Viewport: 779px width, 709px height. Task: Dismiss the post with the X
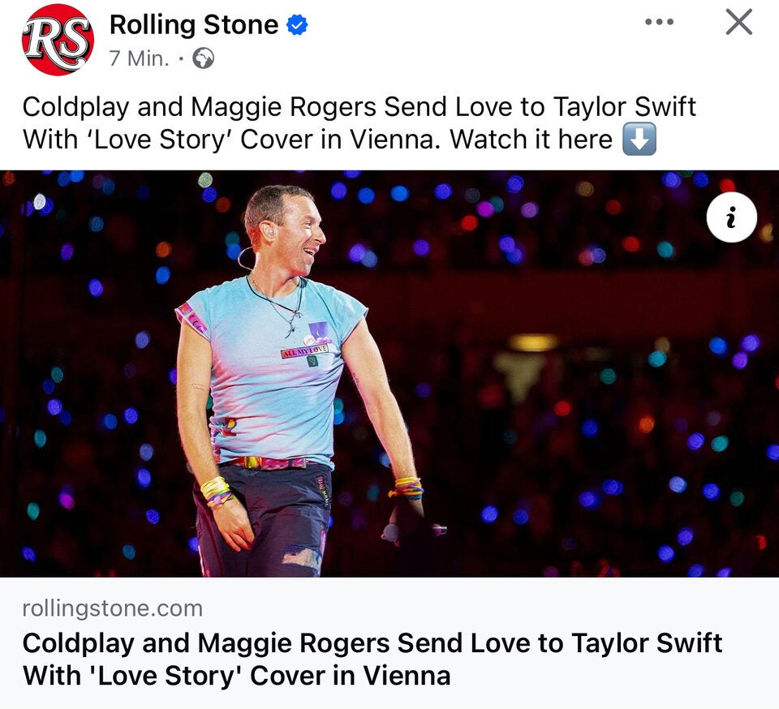[x=738, y=23]
